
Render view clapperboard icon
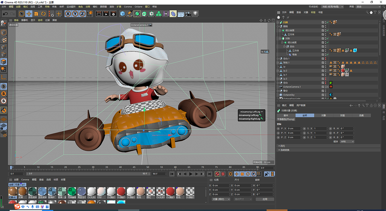(x=99, y=14)
